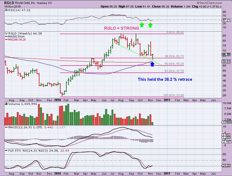Click the Low 61.41 value

pyautogui.click(x=143, y=6)
